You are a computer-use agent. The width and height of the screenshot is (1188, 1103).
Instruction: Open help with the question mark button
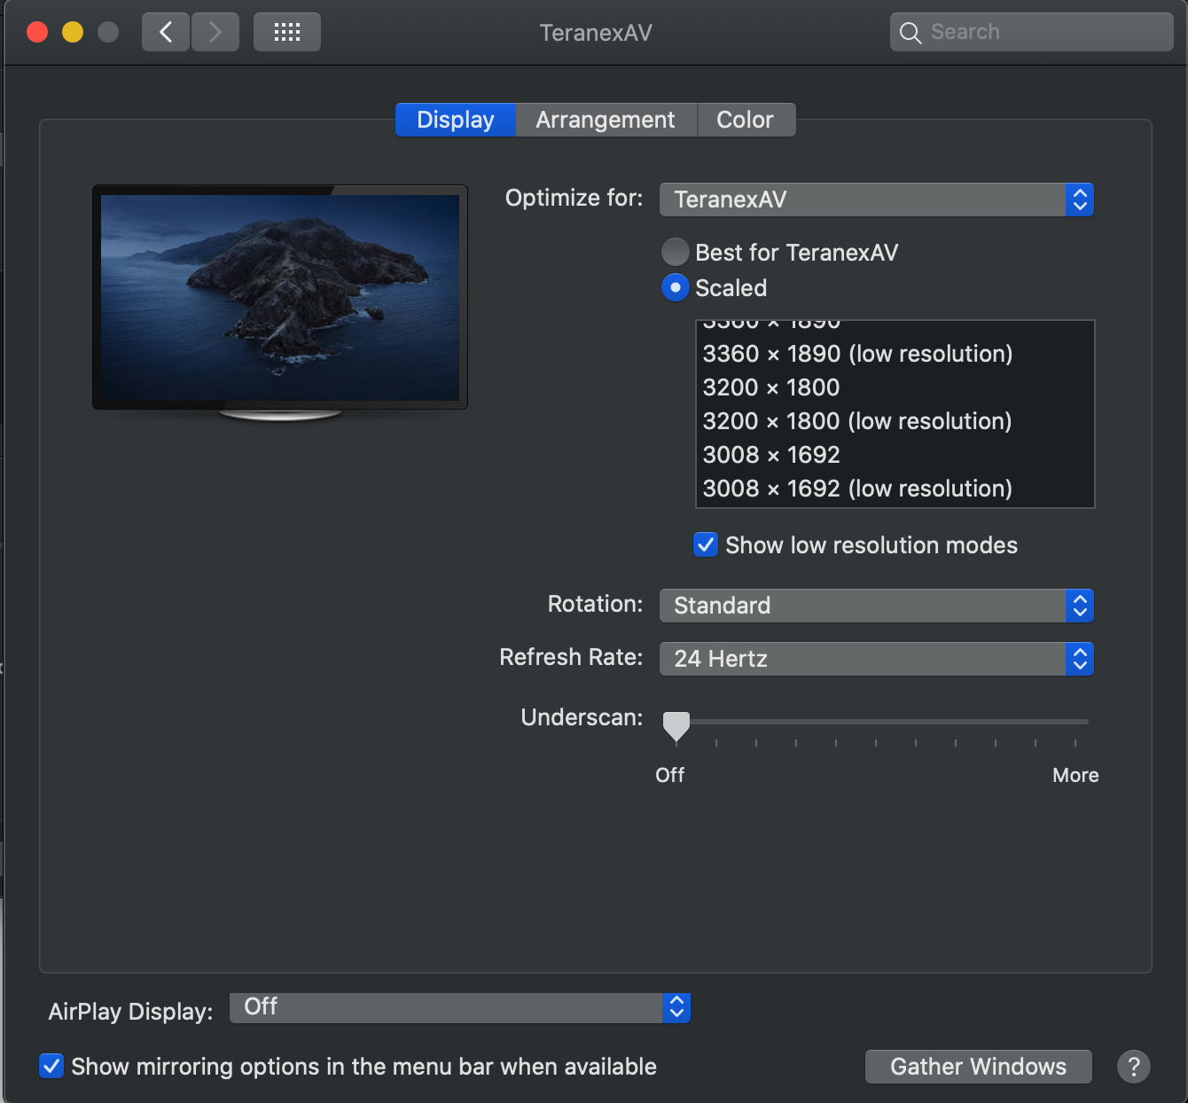(x=1133, y=1067)
